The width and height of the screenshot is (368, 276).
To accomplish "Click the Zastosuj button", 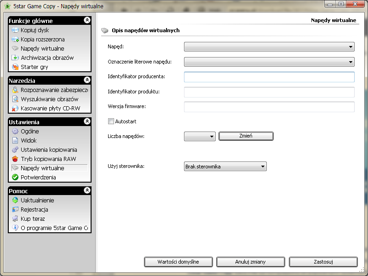I will point(323,262).
